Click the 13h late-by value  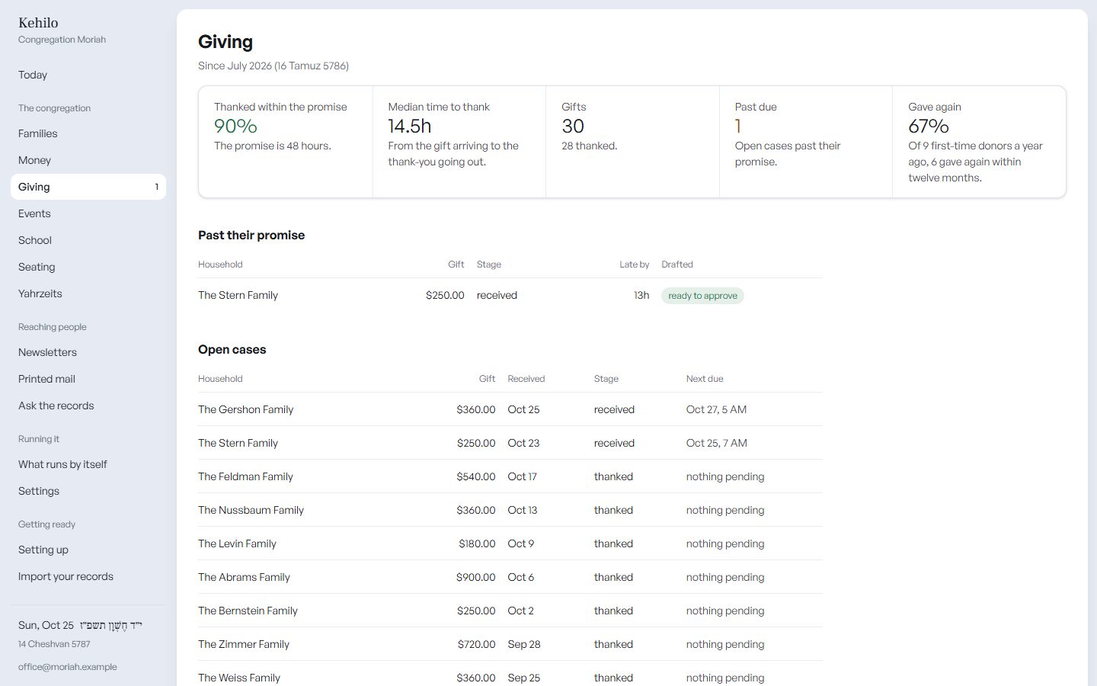coord(641,295)
